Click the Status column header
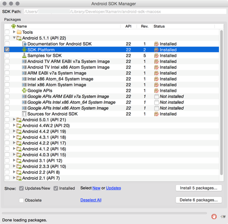Viewport: 228px width, 224px height. [x=184, y=26]
